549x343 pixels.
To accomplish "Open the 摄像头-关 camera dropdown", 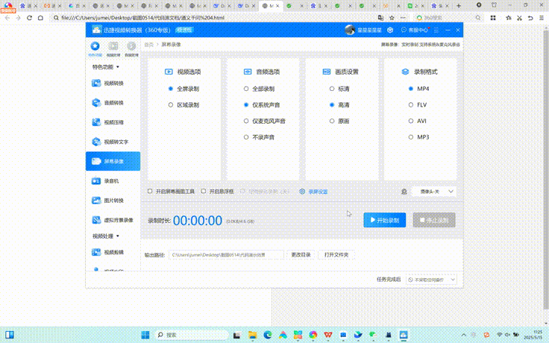I will coord(434,192).
